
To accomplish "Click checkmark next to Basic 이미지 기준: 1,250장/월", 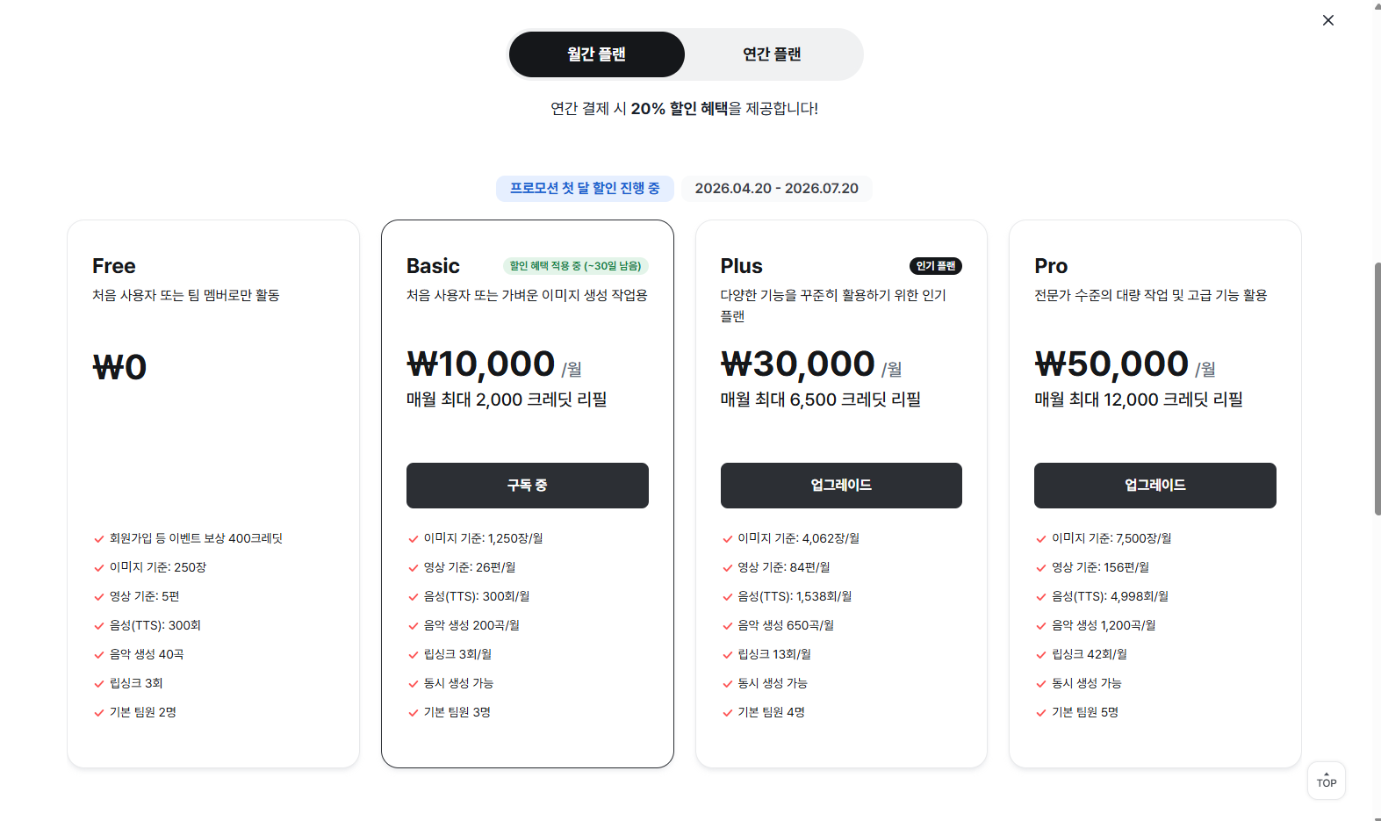I will [414, 539].
